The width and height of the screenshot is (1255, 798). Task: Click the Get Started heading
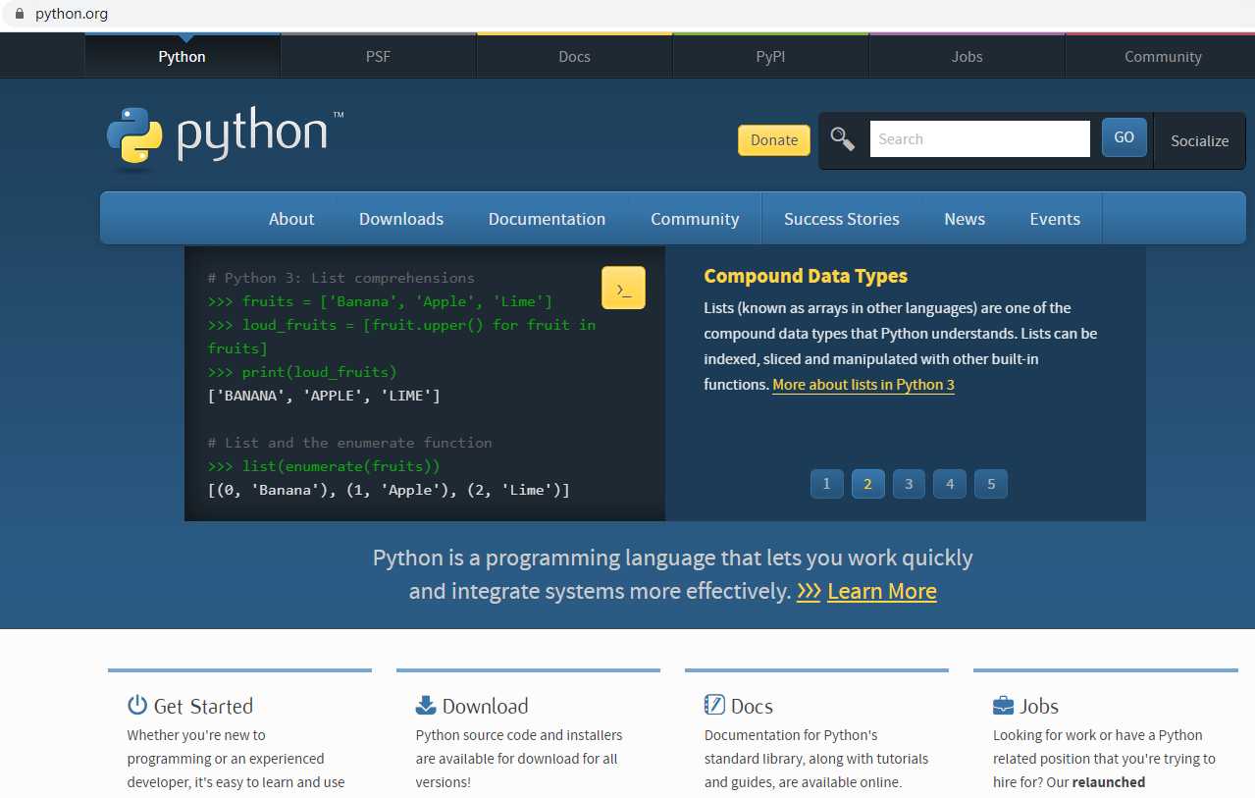tap(203, 706)
